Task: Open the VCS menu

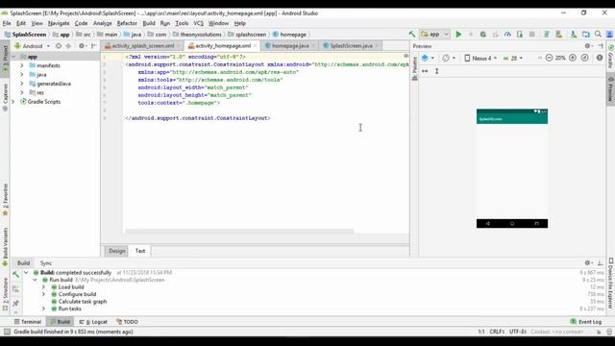Action: click(x=199, y=23)
